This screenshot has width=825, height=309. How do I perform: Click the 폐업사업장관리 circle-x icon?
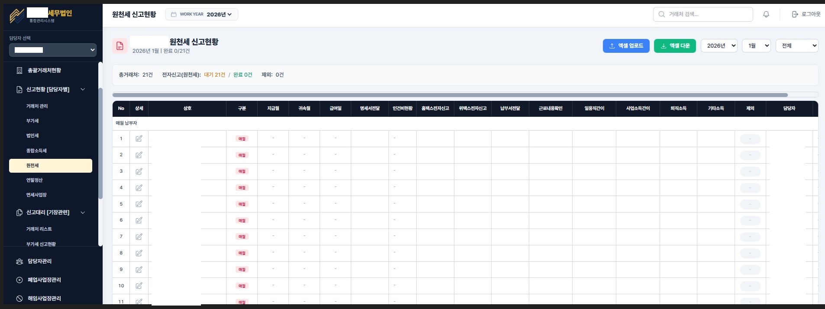coord(19,280)
